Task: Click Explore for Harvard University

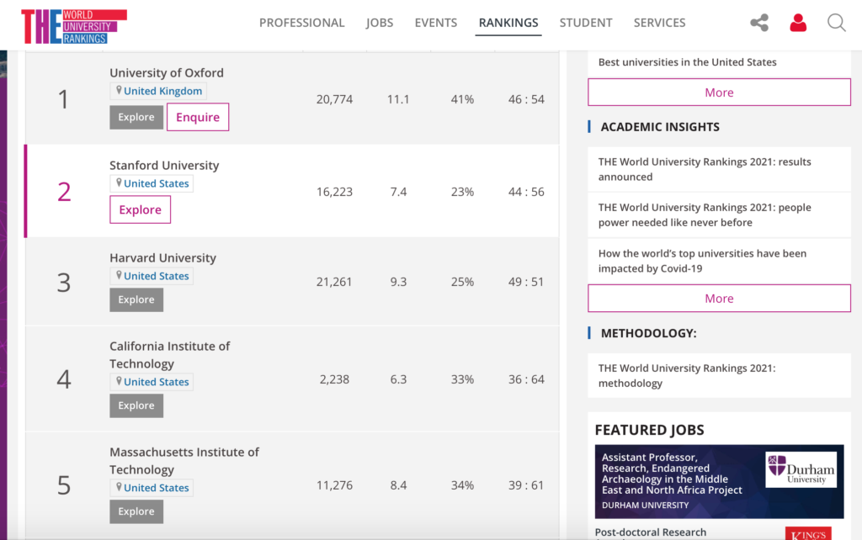Action: click(x=136, y=299)
